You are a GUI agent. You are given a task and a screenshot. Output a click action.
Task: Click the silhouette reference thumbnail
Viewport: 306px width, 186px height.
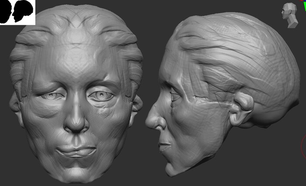17,12
